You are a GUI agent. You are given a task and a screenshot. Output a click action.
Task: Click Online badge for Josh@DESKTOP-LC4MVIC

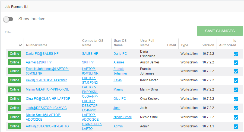coord(14,108)
